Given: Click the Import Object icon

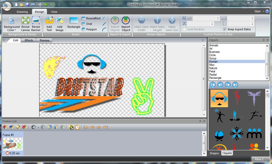Looking at the screenshot, I should point(126,24).
